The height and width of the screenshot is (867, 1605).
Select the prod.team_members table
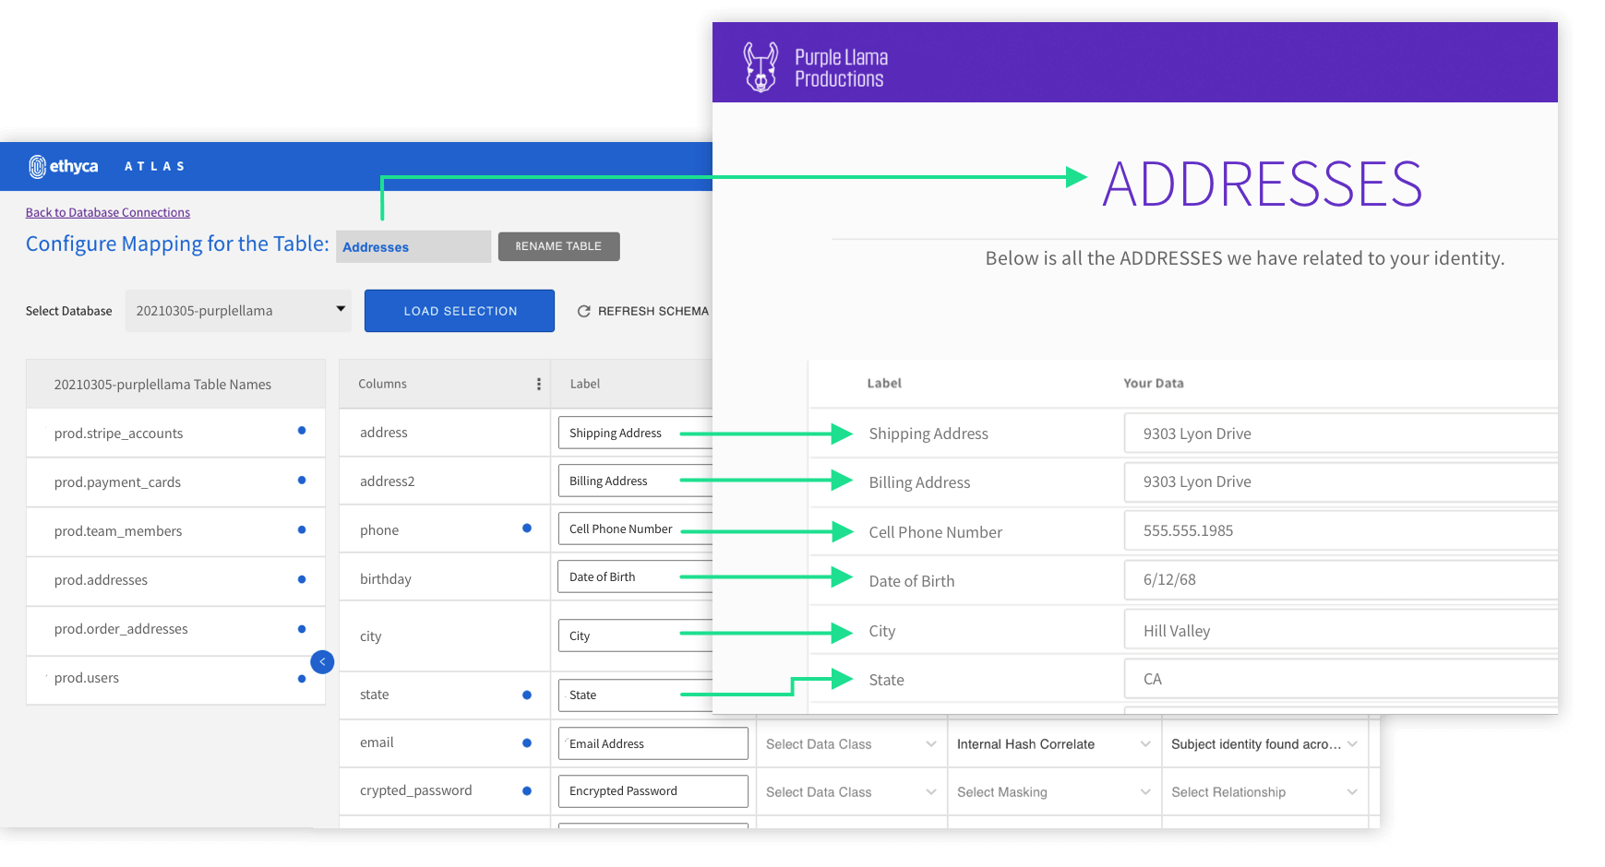[175, 531]
